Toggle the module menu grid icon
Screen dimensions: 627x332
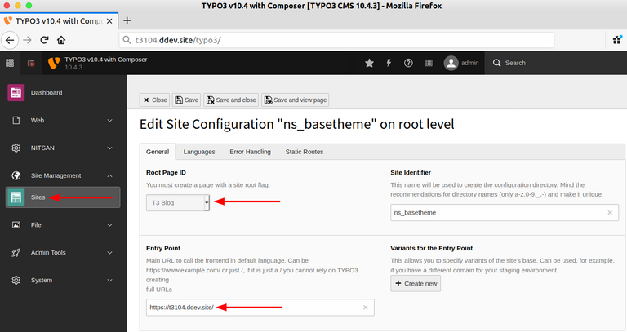[10, 63]
